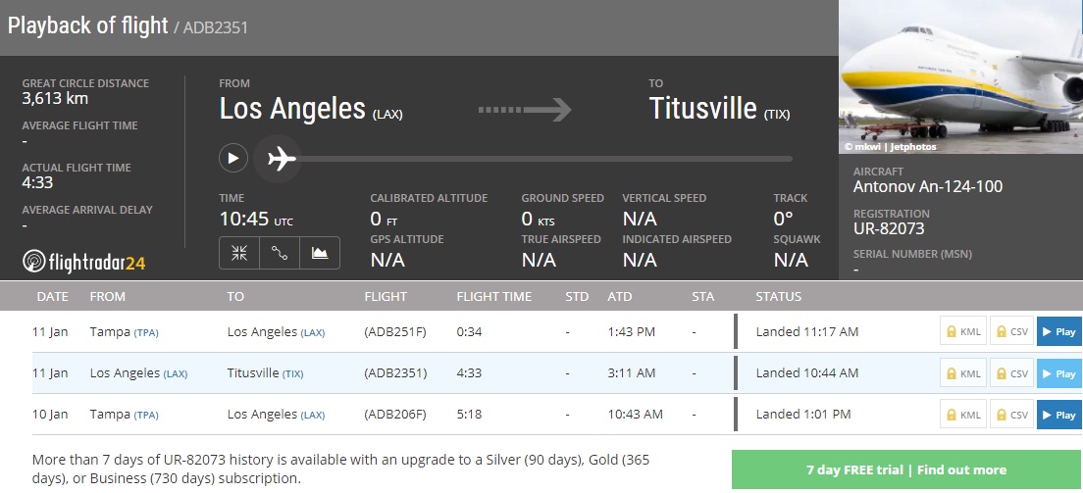Click the airplane marker on the timeline

click(x=282, y=158)
